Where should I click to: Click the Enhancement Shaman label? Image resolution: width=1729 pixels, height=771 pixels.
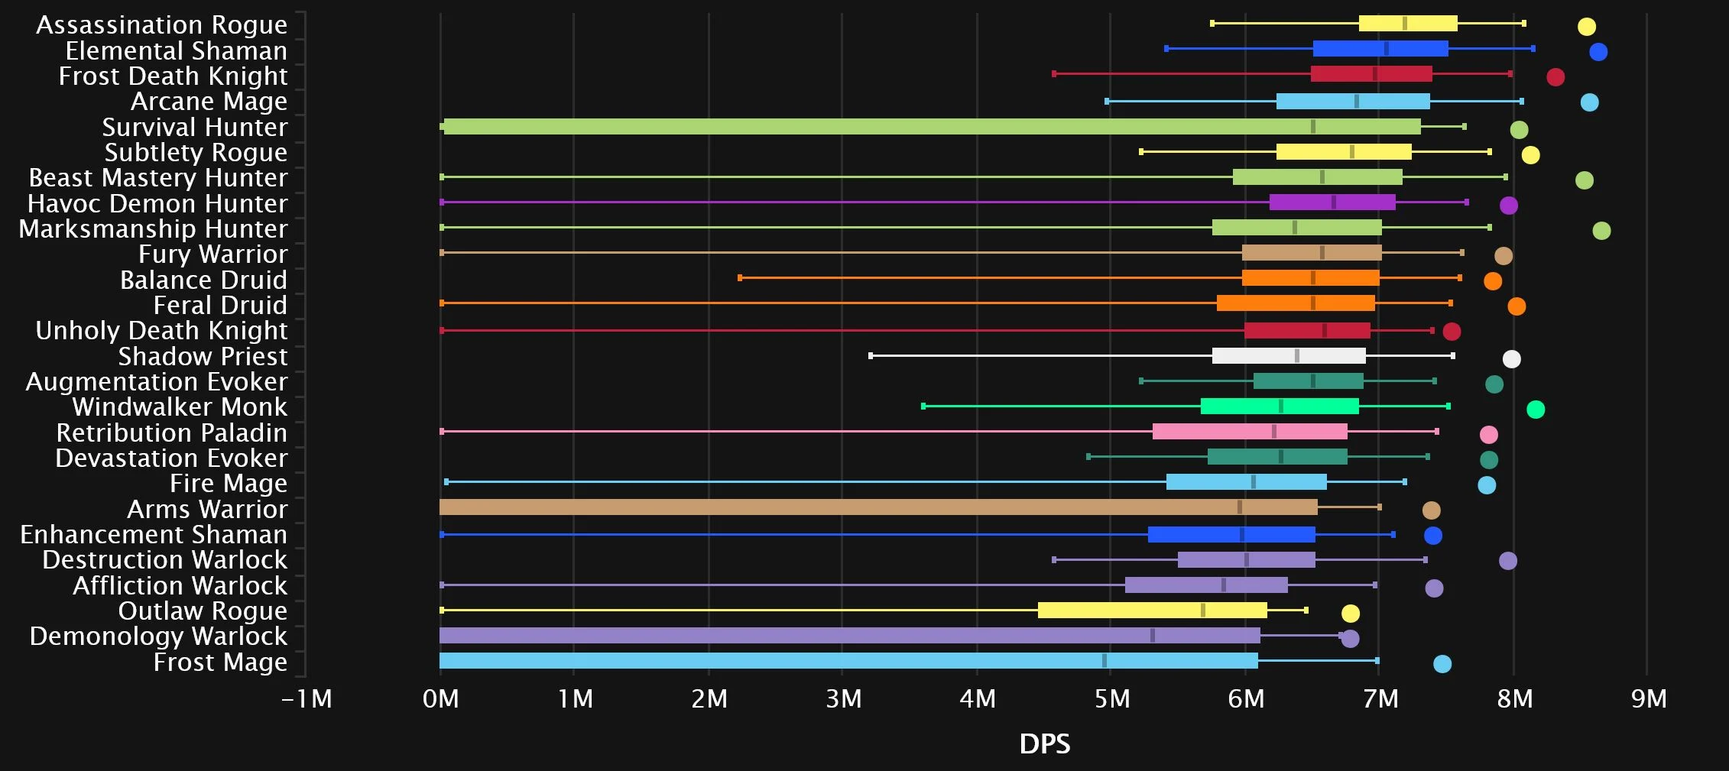point(154,534)
